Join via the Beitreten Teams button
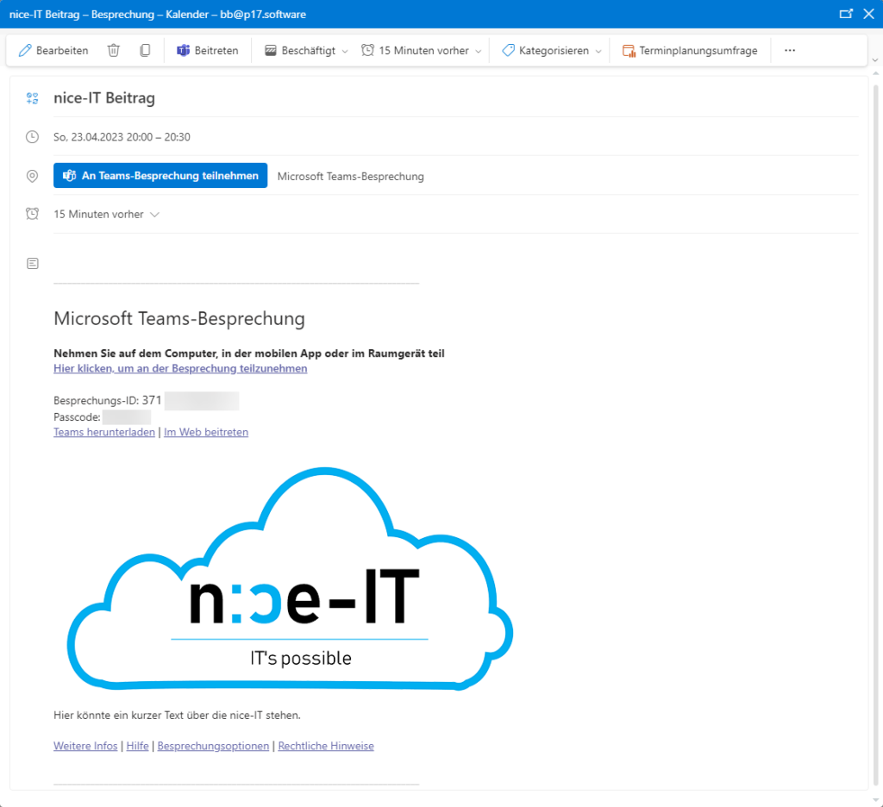The width and height of the screenshot is (883, 807). tap(208, 51)
